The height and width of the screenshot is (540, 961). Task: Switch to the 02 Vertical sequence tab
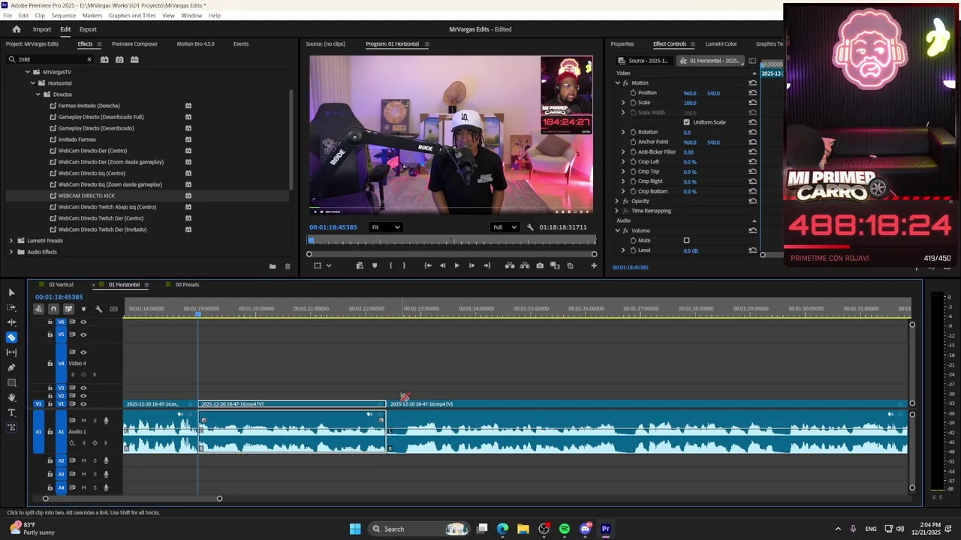click(61, 285)
